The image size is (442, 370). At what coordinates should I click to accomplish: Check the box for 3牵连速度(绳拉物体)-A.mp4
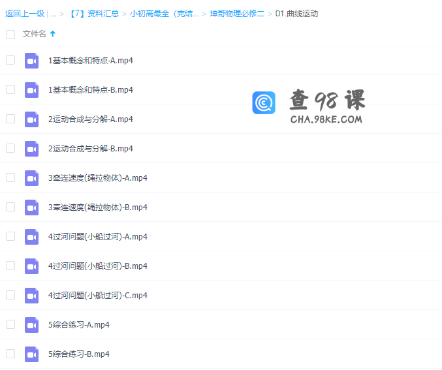pos(10,177)
